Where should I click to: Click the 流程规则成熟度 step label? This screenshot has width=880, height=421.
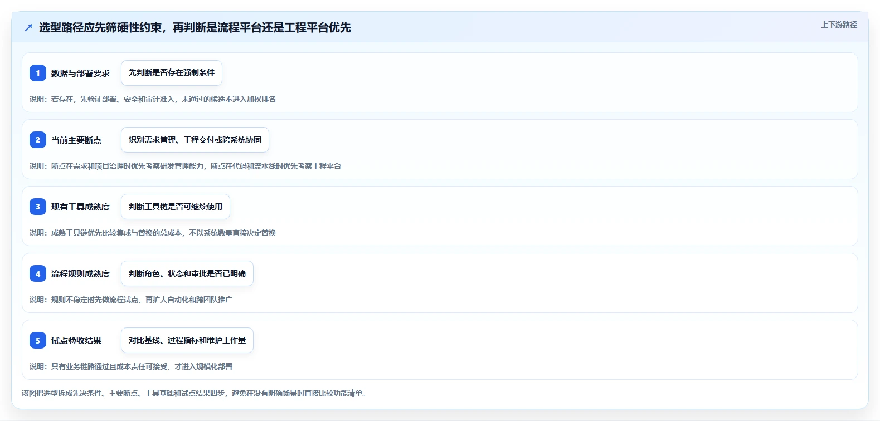point(80,273)
